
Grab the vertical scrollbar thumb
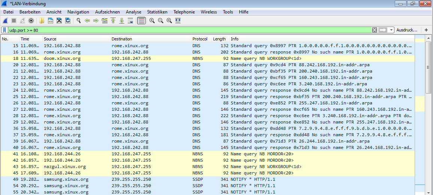(x=428, y=67)
